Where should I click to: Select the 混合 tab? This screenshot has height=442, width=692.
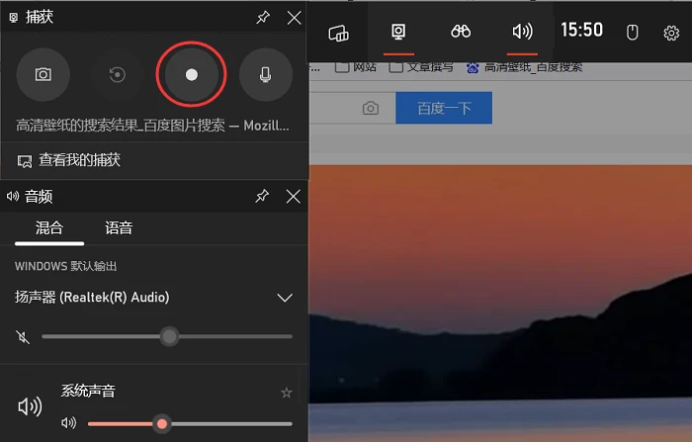tap(49, 227)
